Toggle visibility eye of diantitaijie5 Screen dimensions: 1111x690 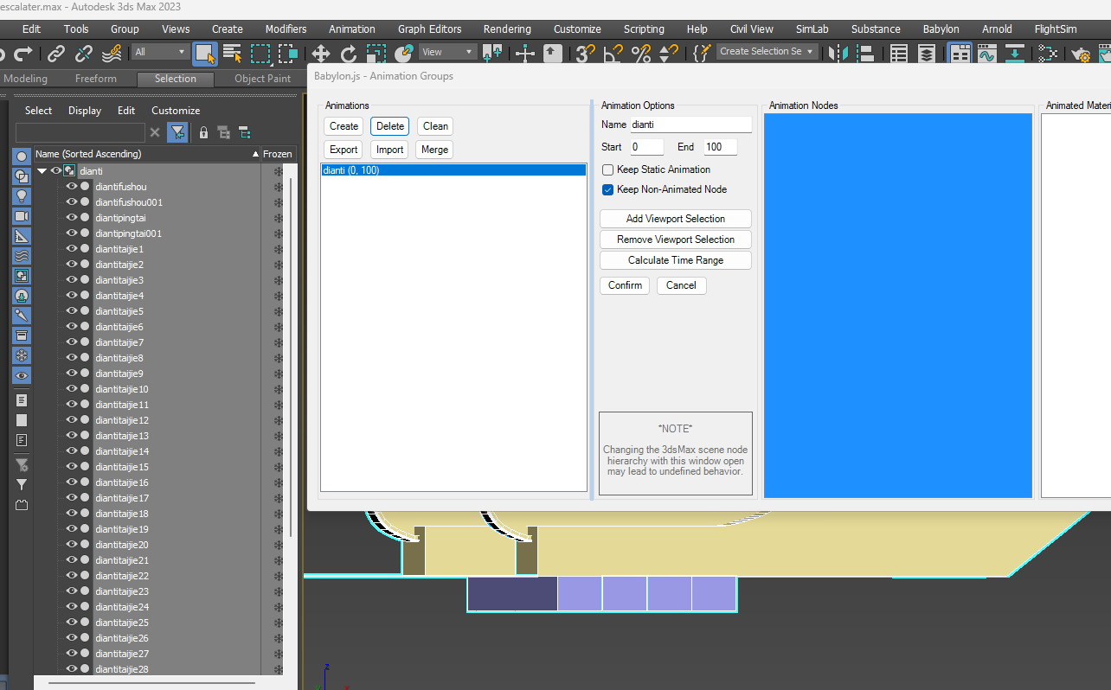pos(72,311)
